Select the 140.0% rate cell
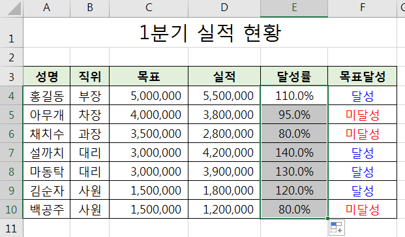Image resolution: width=405 pixels, height=237 pixels. coord(294,152)
